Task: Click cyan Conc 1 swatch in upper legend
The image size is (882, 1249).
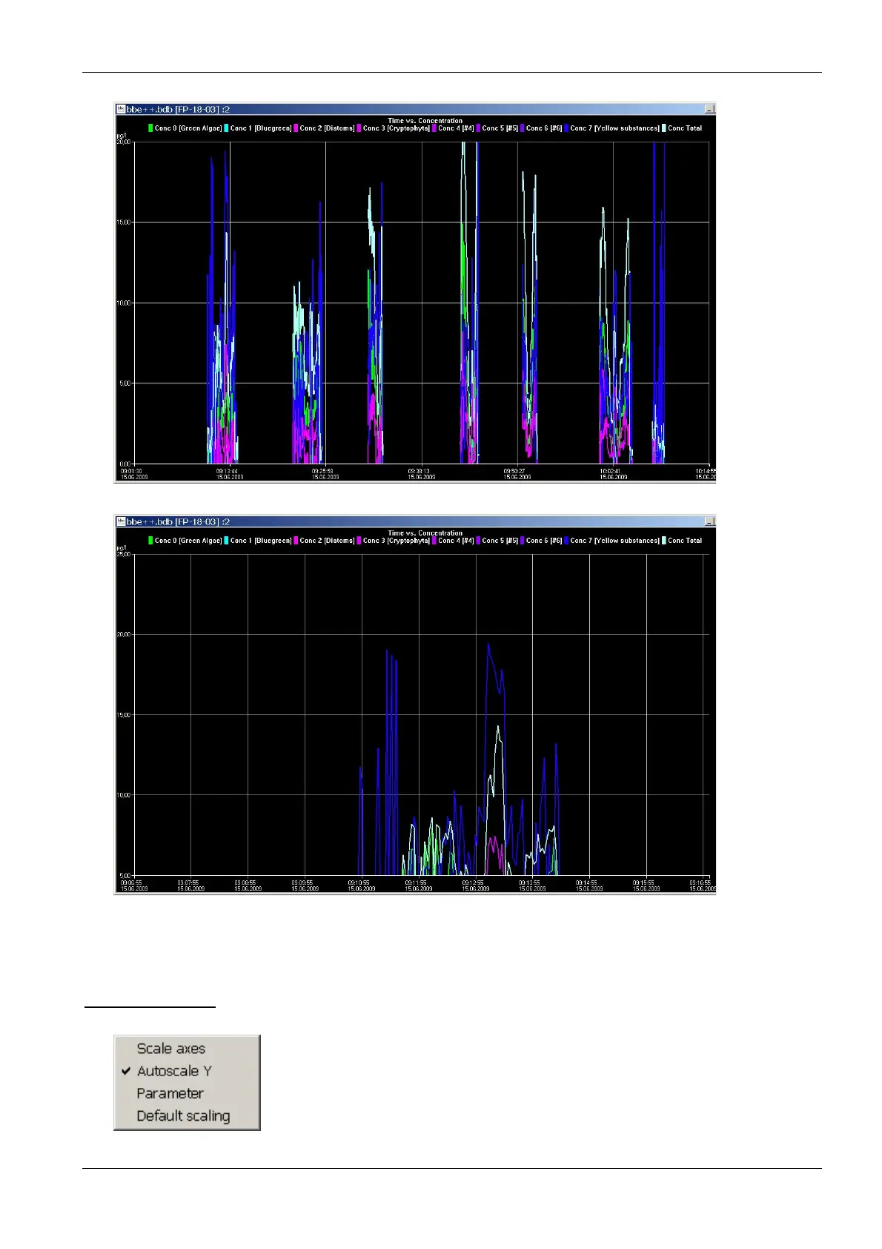Action: pyautogui.click(x=227, y=128)
